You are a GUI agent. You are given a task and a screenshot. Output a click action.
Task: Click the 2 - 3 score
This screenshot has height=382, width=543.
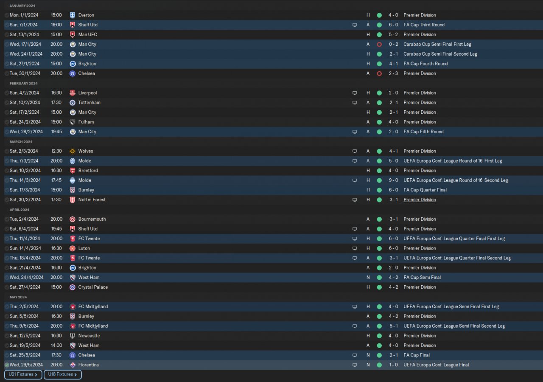393,73
